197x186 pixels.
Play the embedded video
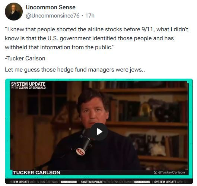coord(99,132)
